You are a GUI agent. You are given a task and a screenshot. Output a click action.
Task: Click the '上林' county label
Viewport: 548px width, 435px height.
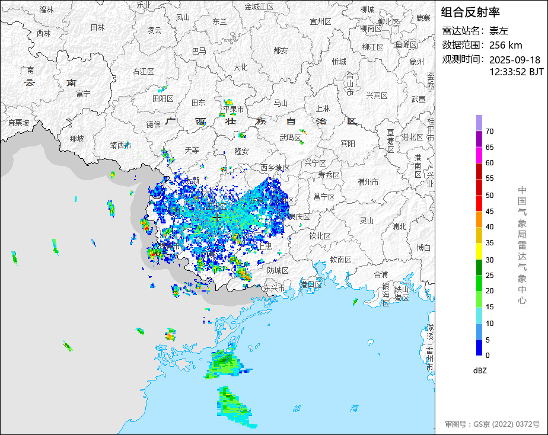[323, 108]
